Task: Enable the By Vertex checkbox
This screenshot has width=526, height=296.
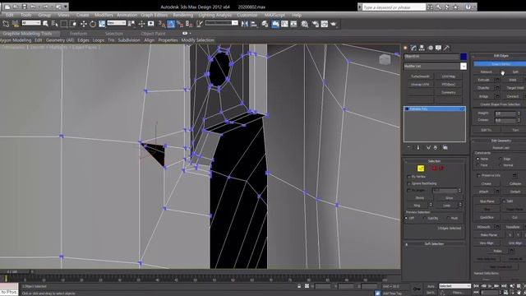Action: pyautogui.click(x=408, y=177)
